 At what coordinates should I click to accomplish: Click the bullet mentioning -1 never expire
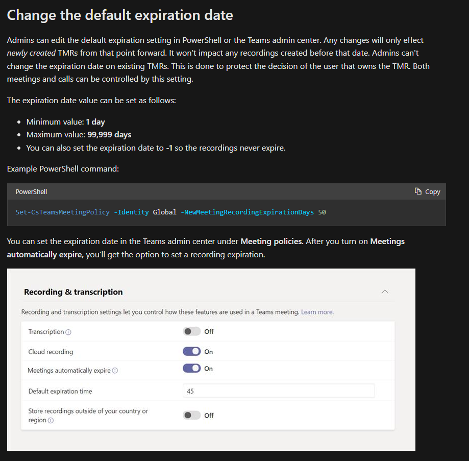click(x=156, y=148)
